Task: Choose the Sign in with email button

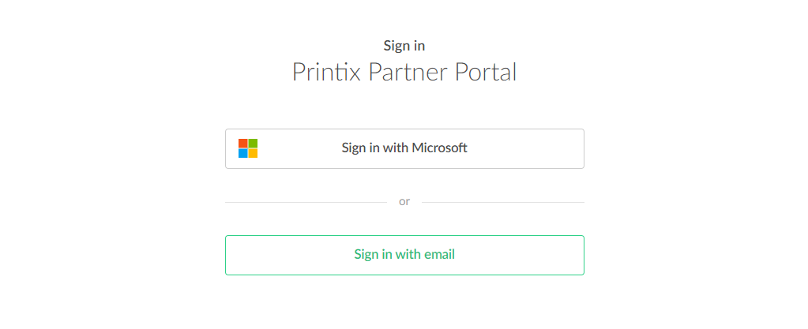Action: tap(404, 255)
